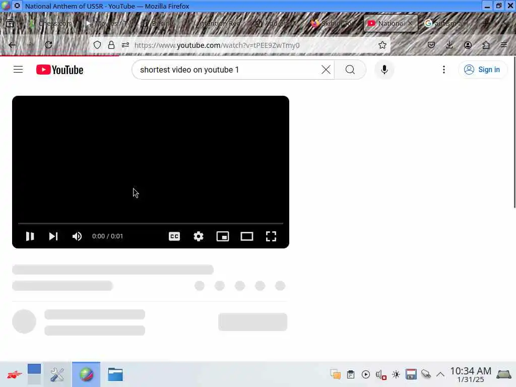Pause the video with the pause button
Image resolution: width=516 pixels, height=387 pixels.
pyautogui.click(x=30, y=236)
